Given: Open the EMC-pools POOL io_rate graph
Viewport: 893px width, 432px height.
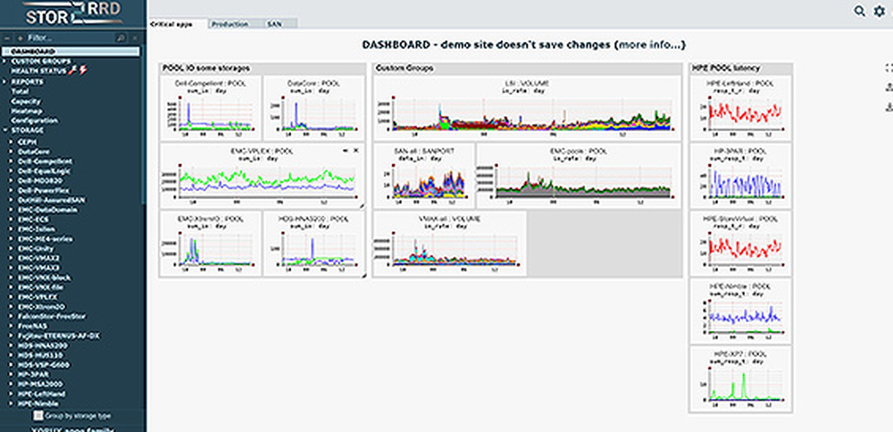Looking at the screenshot, I should click(579, 176).
